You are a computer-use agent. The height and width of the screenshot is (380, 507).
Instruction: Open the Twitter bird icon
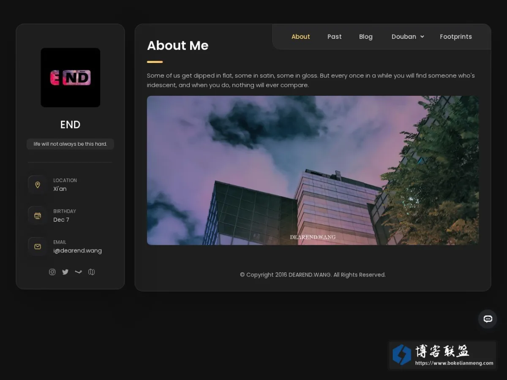coord(65,272)
